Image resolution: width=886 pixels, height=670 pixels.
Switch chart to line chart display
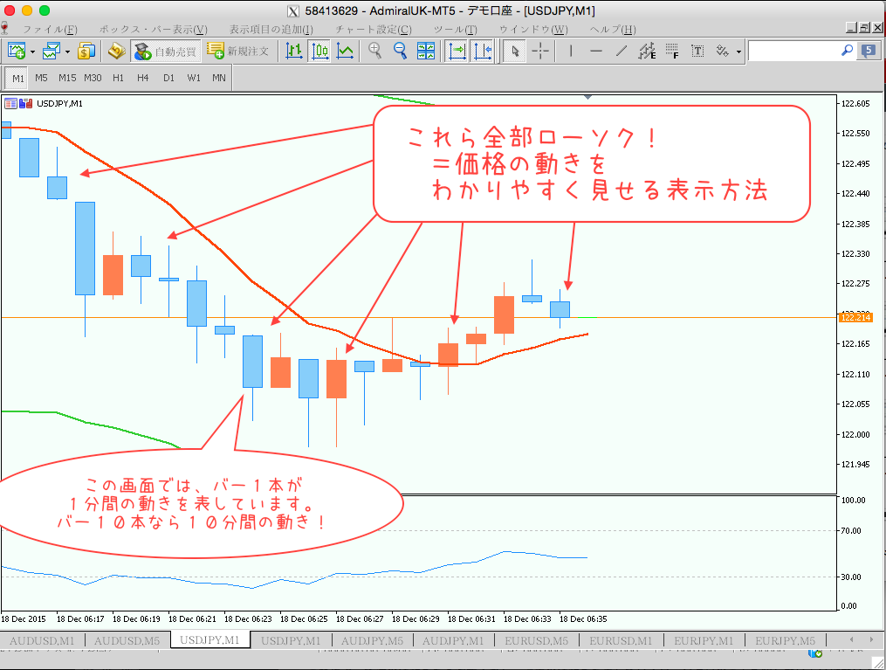346,51
